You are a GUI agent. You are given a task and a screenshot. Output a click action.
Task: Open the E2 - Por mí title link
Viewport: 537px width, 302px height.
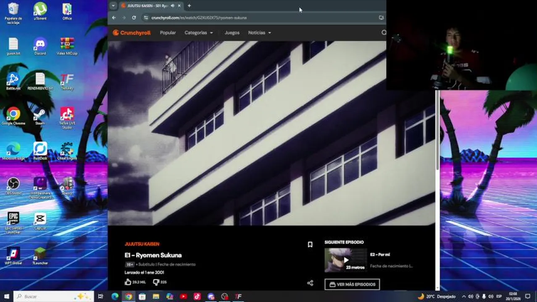(380, 255)
